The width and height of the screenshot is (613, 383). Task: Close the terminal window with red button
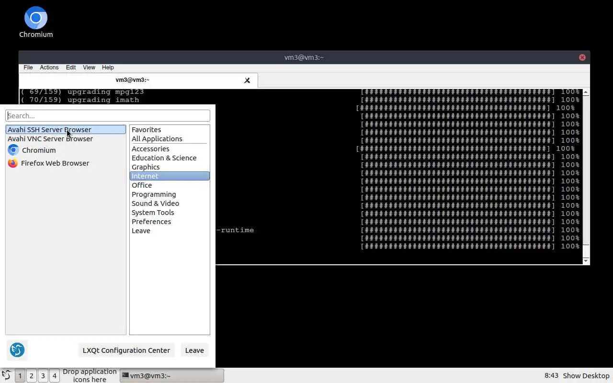pos(582,57)
